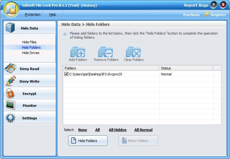230x159 pixels.
Task: Minimize the File Lock Pro window
Action: coord(214,5)
